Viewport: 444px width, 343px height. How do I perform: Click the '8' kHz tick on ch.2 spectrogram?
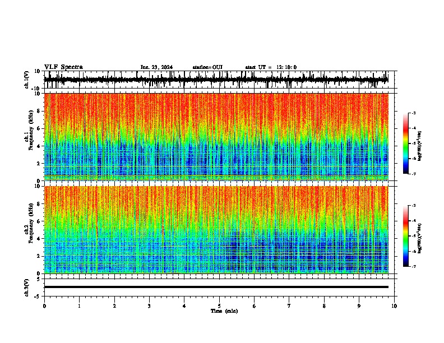click(x=39, y=204)
